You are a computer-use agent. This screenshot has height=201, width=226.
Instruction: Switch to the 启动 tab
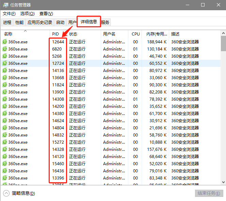[60, 22]
